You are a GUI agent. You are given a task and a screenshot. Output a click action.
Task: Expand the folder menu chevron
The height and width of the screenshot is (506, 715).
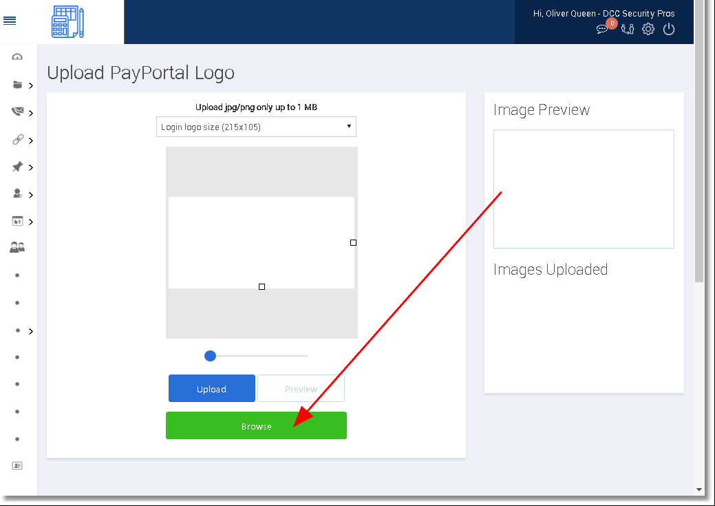coord(30,86)
